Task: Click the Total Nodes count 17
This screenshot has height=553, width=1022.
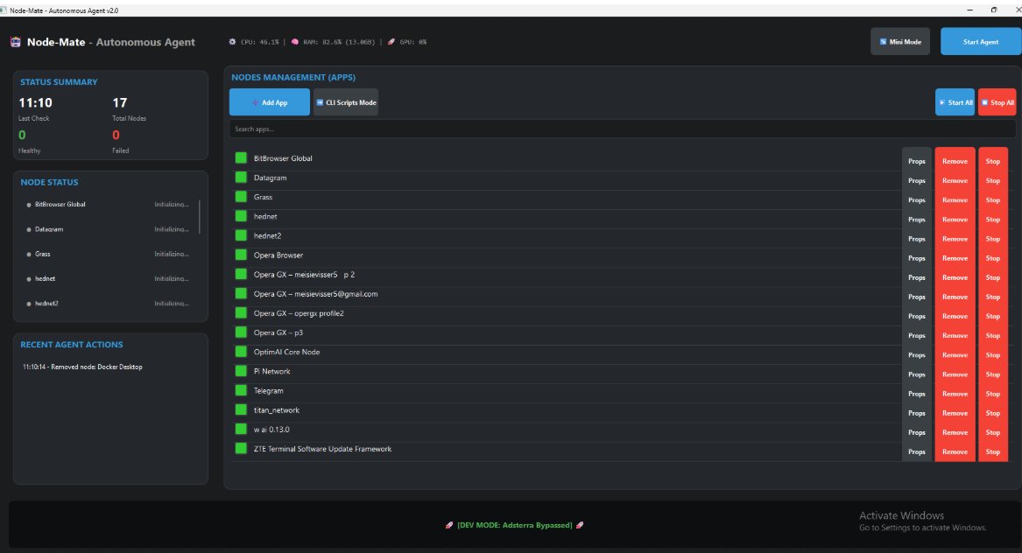Action: coord(120,102)
